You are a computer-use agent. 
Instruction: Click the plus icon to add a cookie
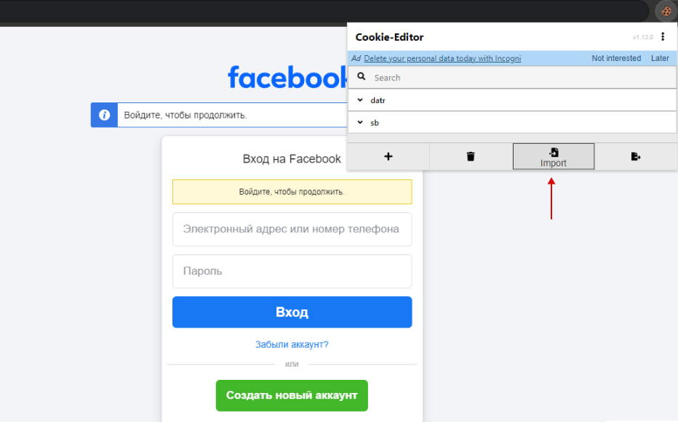[388, 156]
